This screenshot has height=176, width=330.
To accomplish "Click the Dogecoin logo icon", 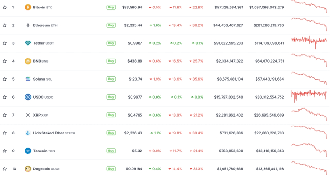I will 28,169.
